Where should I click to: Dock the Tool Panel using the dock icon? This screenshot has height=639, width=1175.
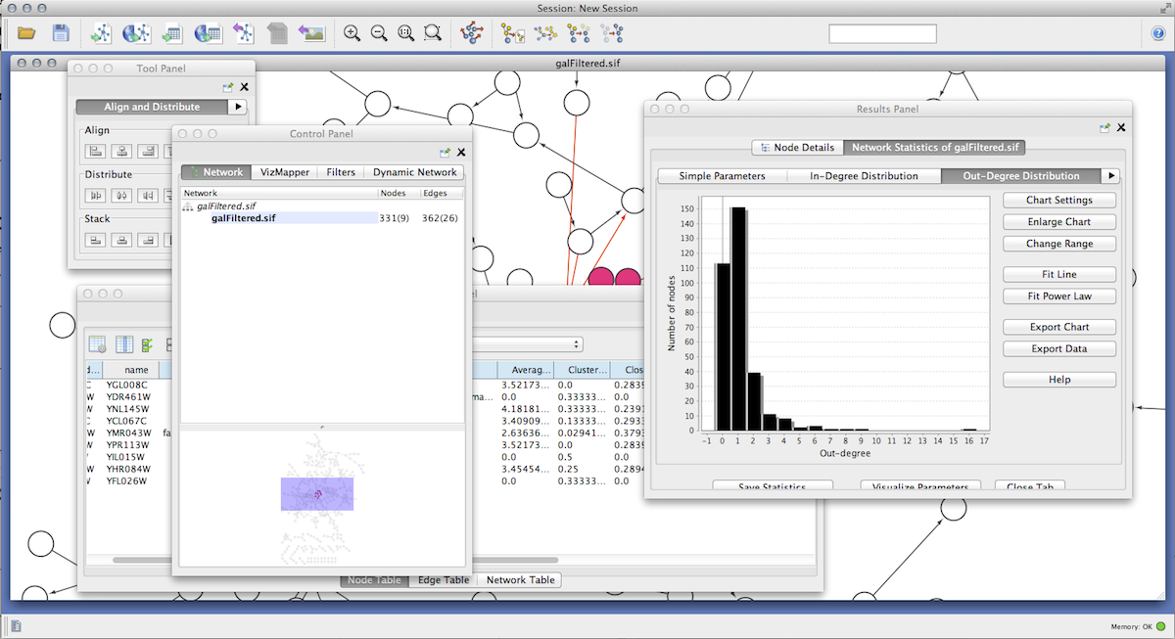tap(228, 87)
